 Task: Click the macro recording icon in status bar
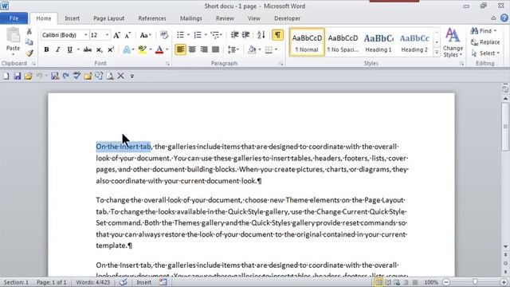[x=163, y=282]
